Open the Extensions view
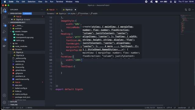 (4, 39)
